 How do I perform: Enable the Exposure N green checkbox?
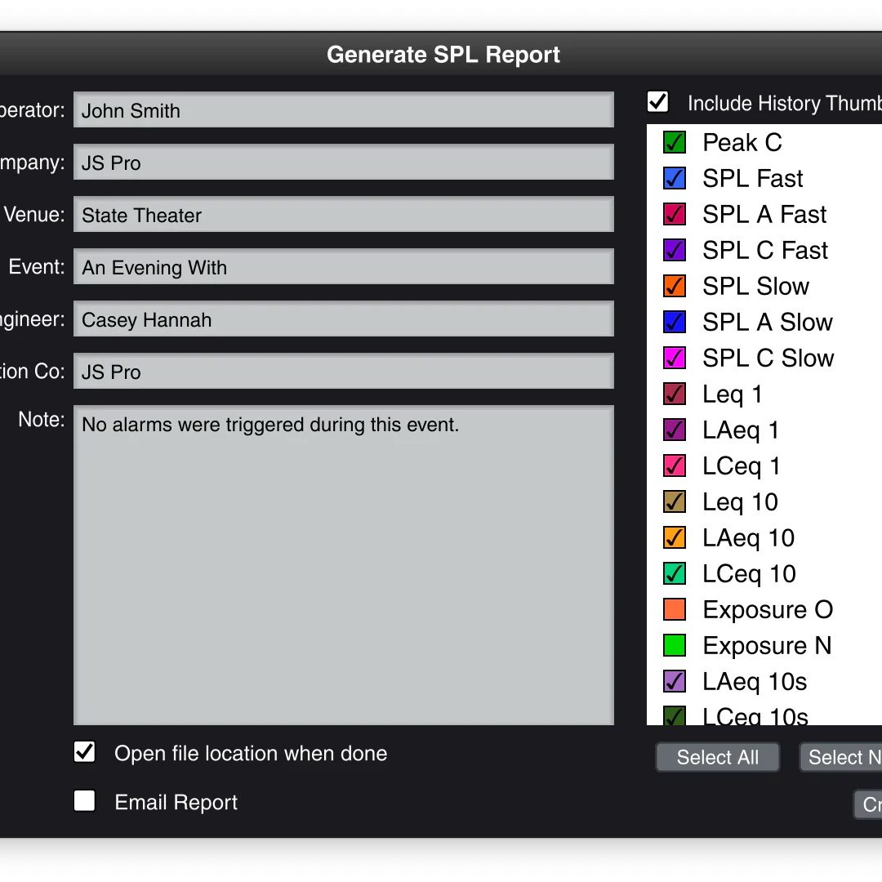tap(674, 646)
